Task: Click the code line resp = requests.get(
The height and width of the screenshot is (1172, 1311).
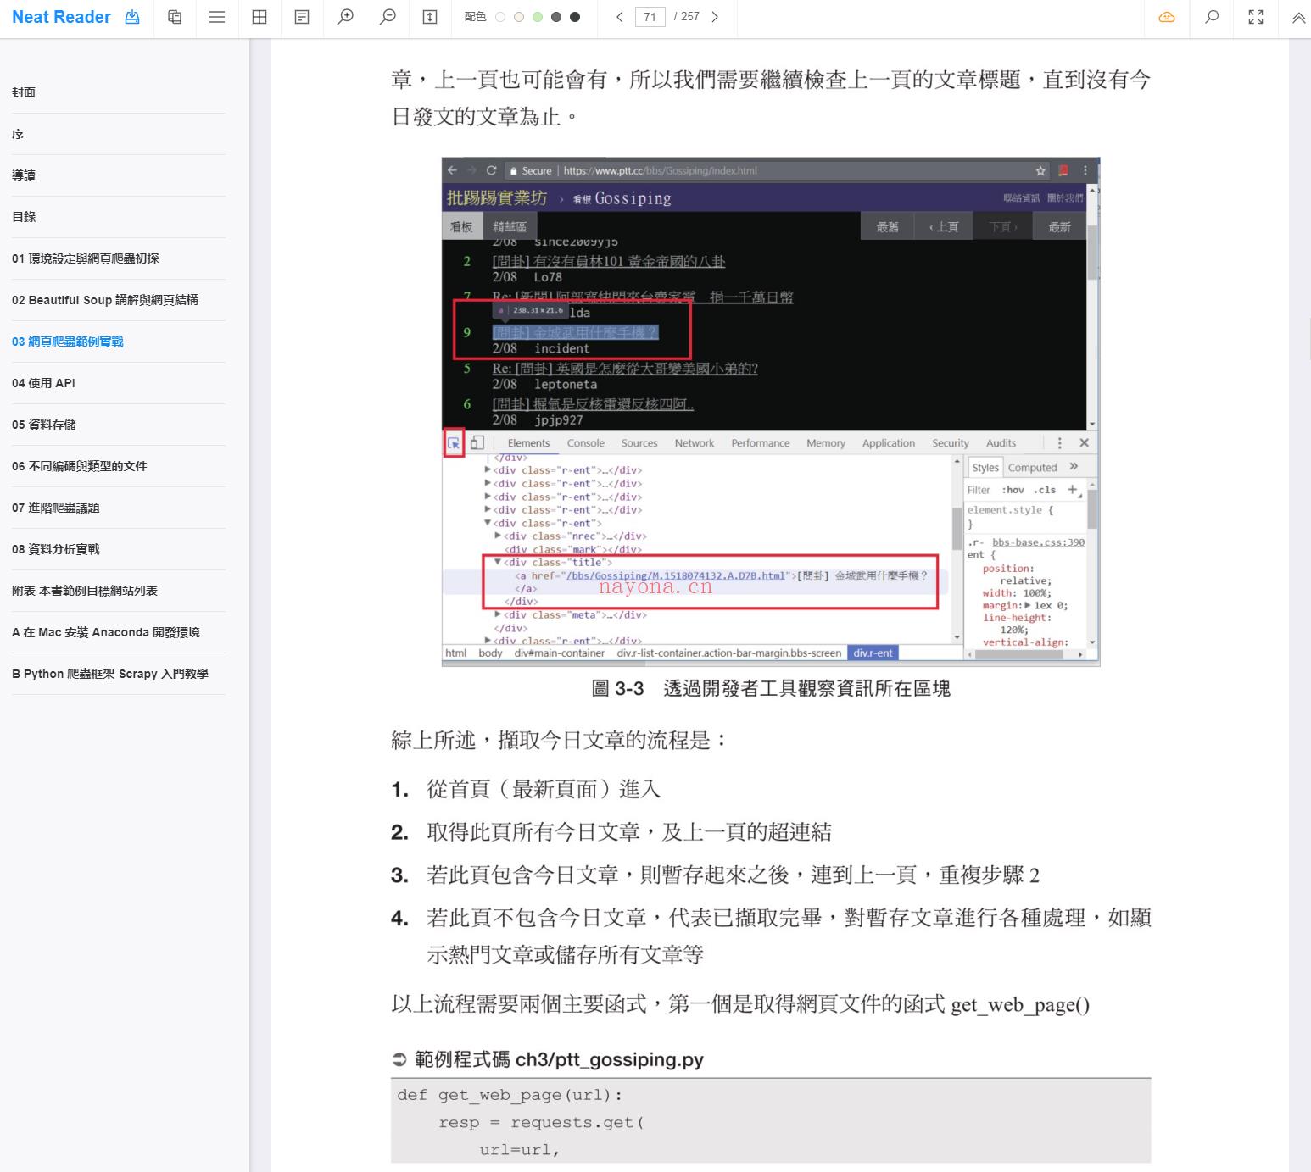Action: click(541, 1122)
